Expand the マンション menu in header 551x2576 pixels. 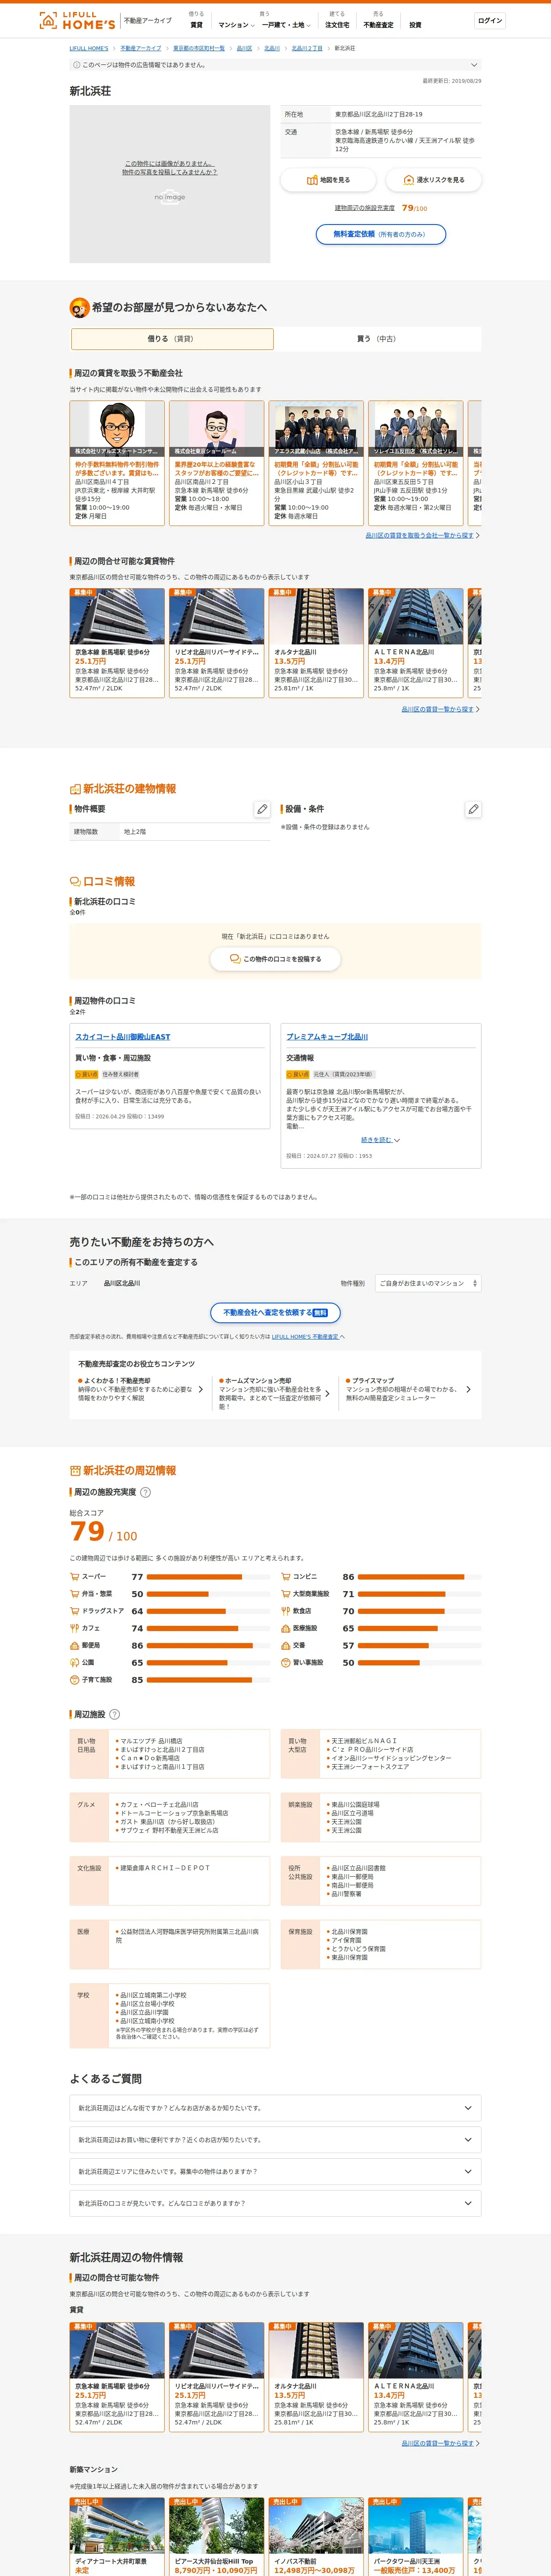click(236, 25)
